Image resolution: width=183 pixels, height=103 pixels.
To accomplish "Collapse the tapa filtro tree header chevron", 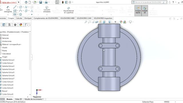I will point(30,32).
